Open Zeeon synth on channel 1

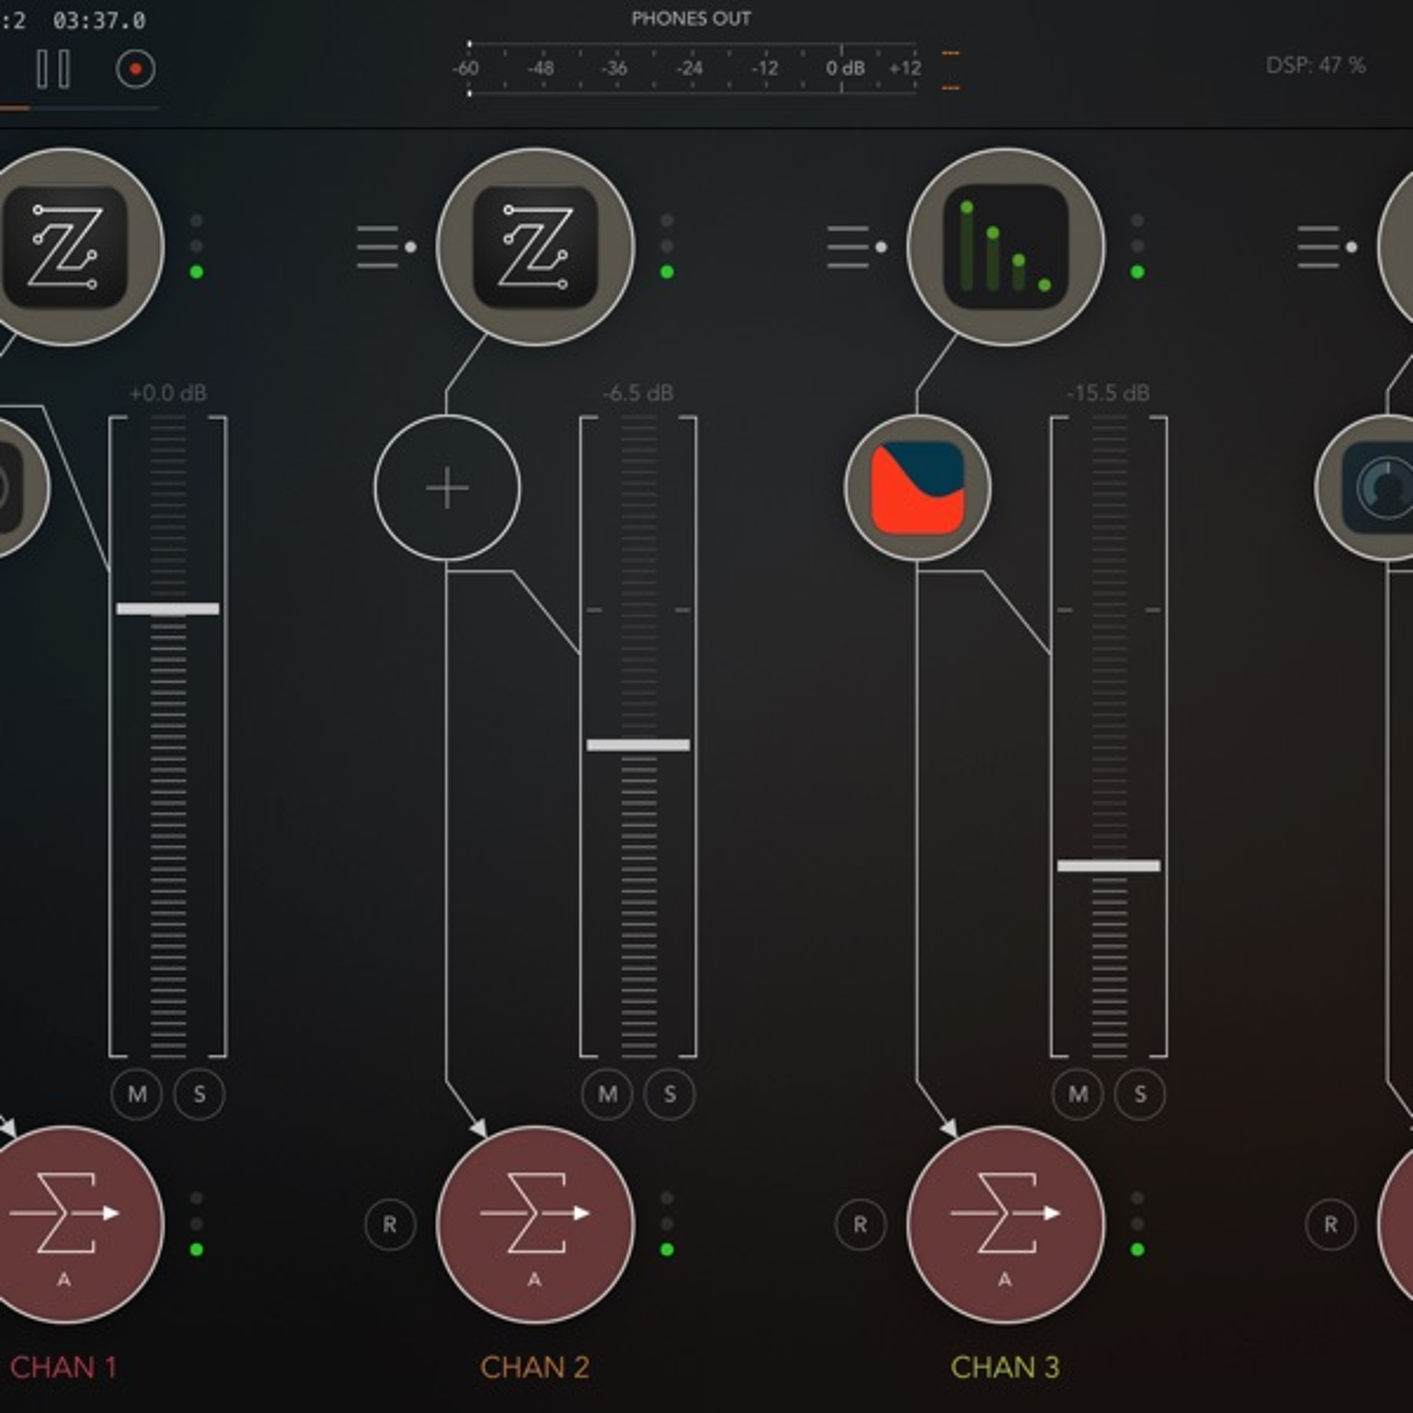(65, 246)
